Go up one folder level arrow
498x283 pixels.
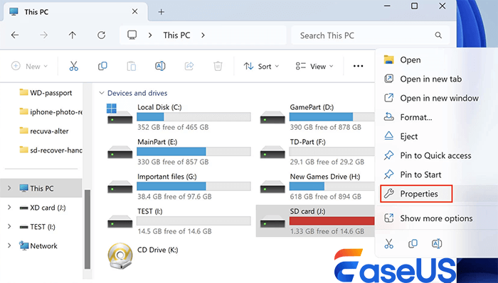[73, 35]
